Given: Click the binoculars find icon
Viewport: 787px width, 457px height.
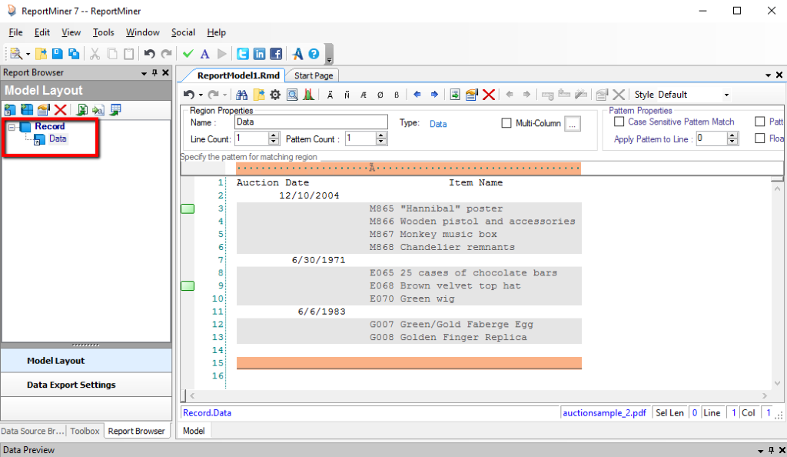Looking at the screenshot, I should click(241, 95).
